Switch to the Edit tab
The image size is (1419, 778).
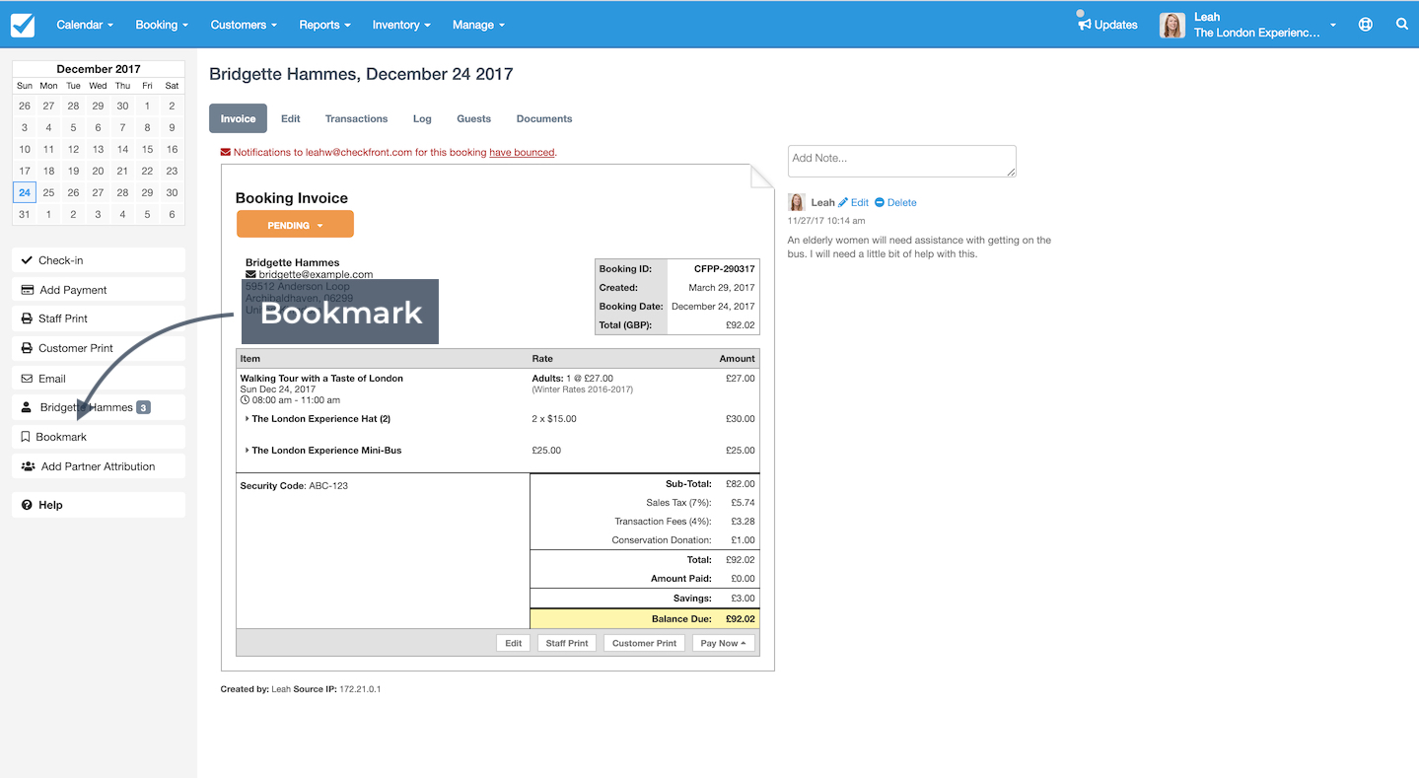point(290,118)
